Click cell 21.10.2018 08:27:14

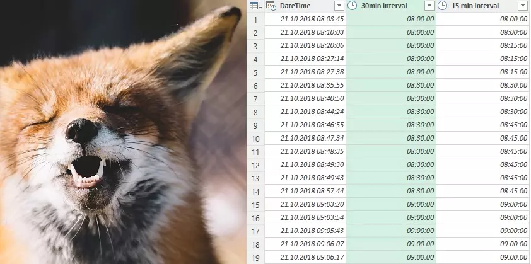click(x=305, y=59)
